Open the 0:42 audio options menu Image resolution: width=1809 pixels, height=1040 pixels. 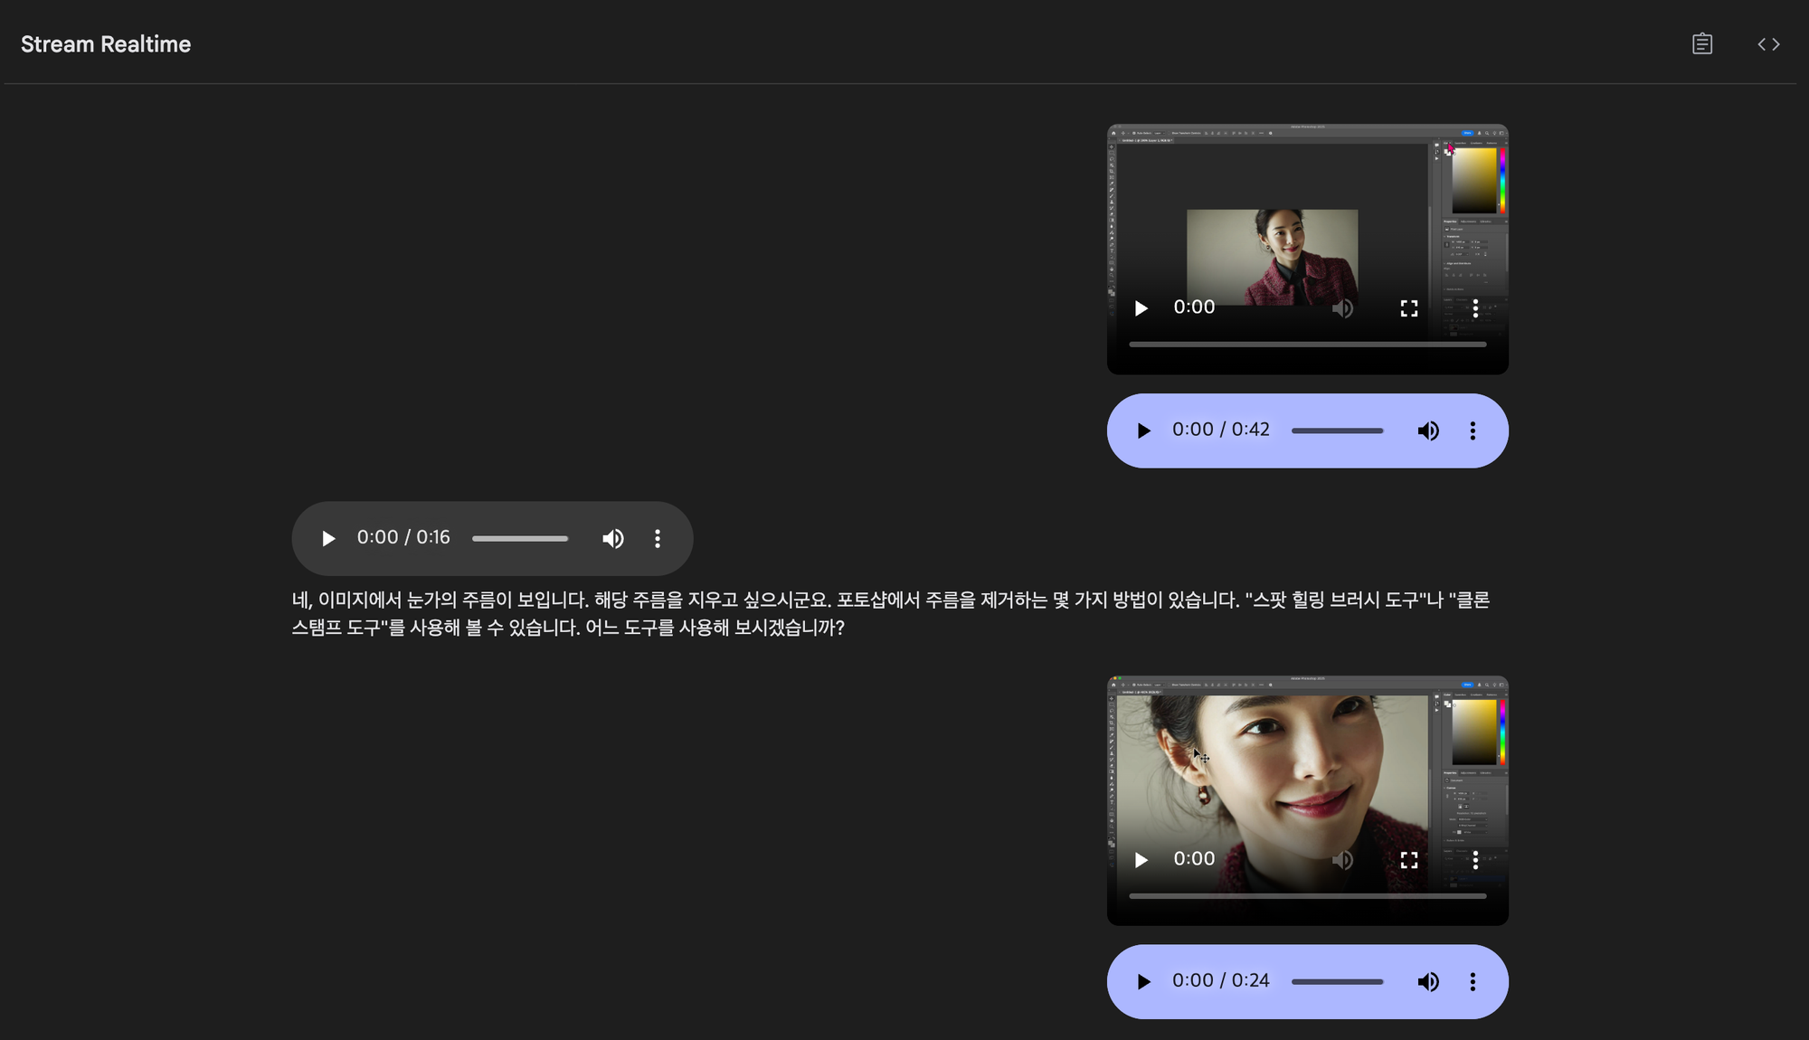pos(1473,430)
